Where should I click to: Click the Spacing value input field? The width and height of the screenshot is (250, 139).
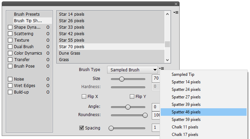click(x=156, y=128)
